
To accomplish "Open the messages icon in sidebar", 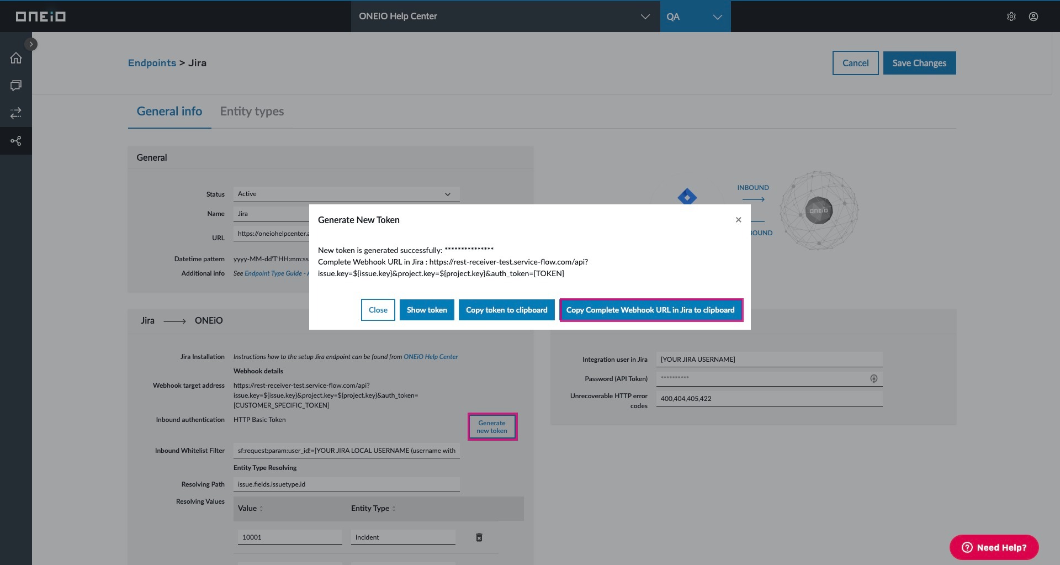I will pyautogui.click(x=16, y=86).
